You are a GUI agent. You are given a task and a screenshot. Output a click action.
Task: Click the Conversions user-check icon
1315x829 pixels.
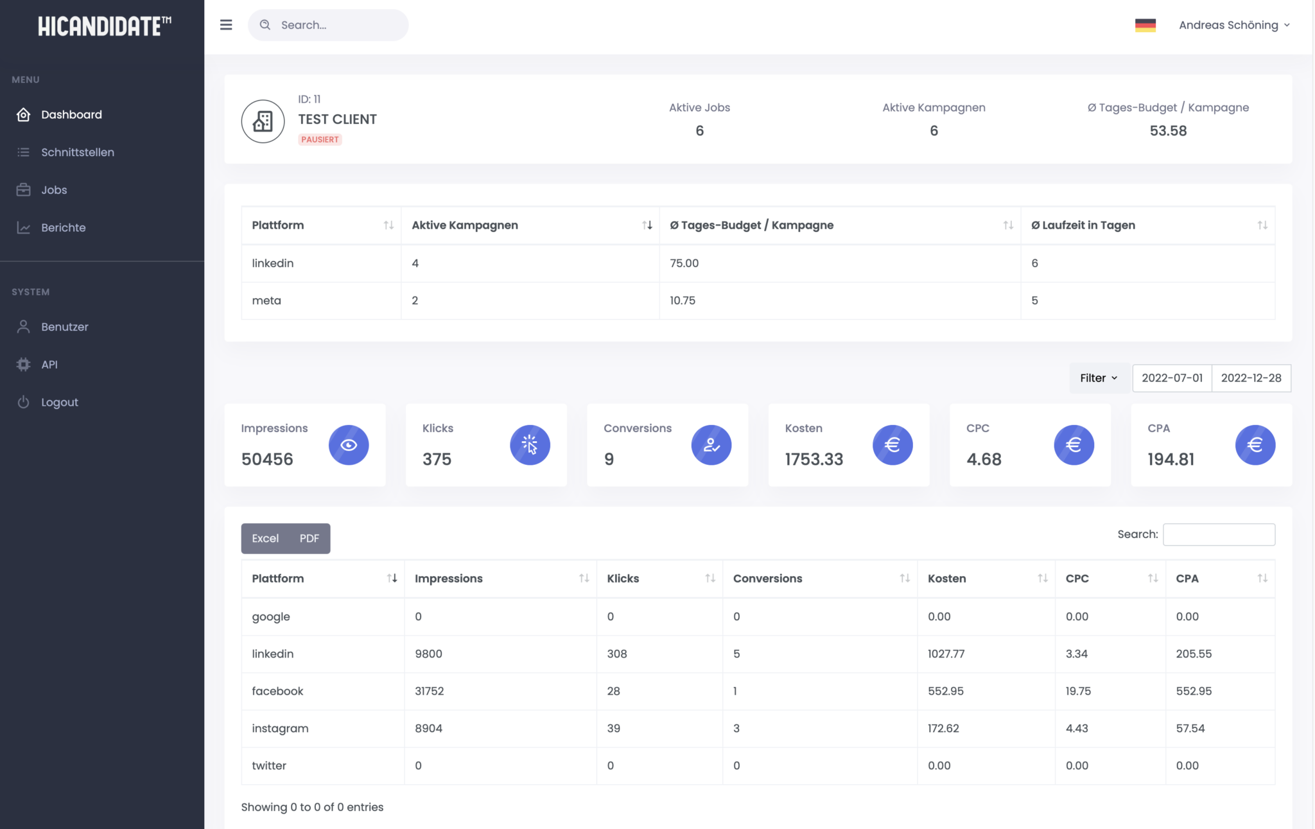click(711, 445)
